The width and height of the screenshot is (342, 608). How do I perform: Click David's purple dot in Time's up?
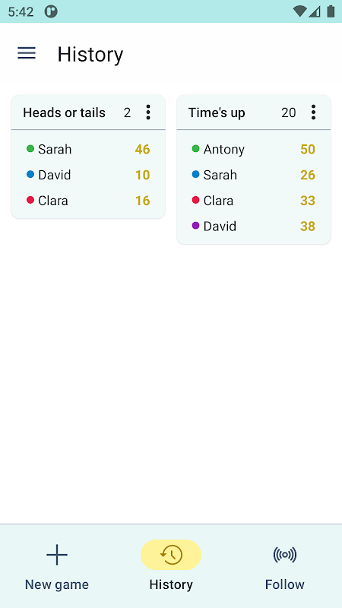196,225
